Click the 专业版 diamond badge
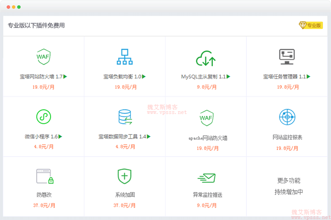The width and height of the screenshot is (331, 220). 311,26
